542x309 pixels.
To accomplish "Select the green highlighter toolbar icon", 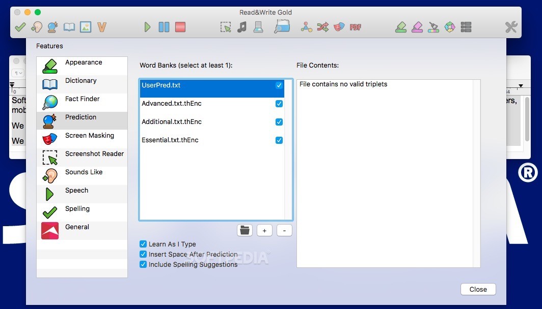I will [x=401, y=27].
